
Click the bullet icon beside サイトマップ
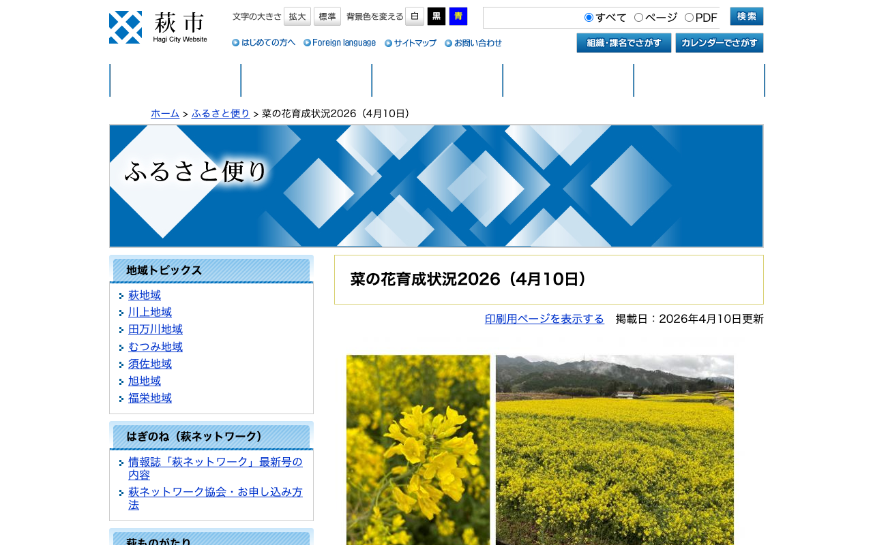[389, 43]
